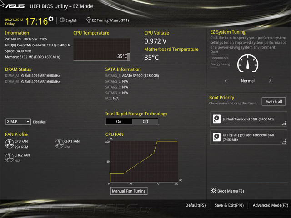Select previous EZ System Tuning mode arrow
This screenshot has height=218, width=291.
tap(226, 81)
